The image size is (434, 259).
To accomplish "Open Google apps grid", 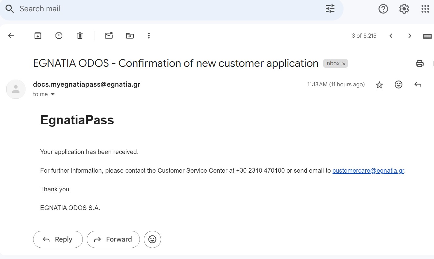I will pos(425,9).
